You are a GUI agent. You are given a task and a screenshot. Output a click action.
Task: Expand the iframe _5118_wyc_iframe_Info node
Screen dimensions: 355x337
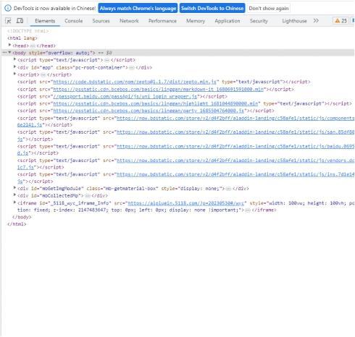tap(14, 202)
